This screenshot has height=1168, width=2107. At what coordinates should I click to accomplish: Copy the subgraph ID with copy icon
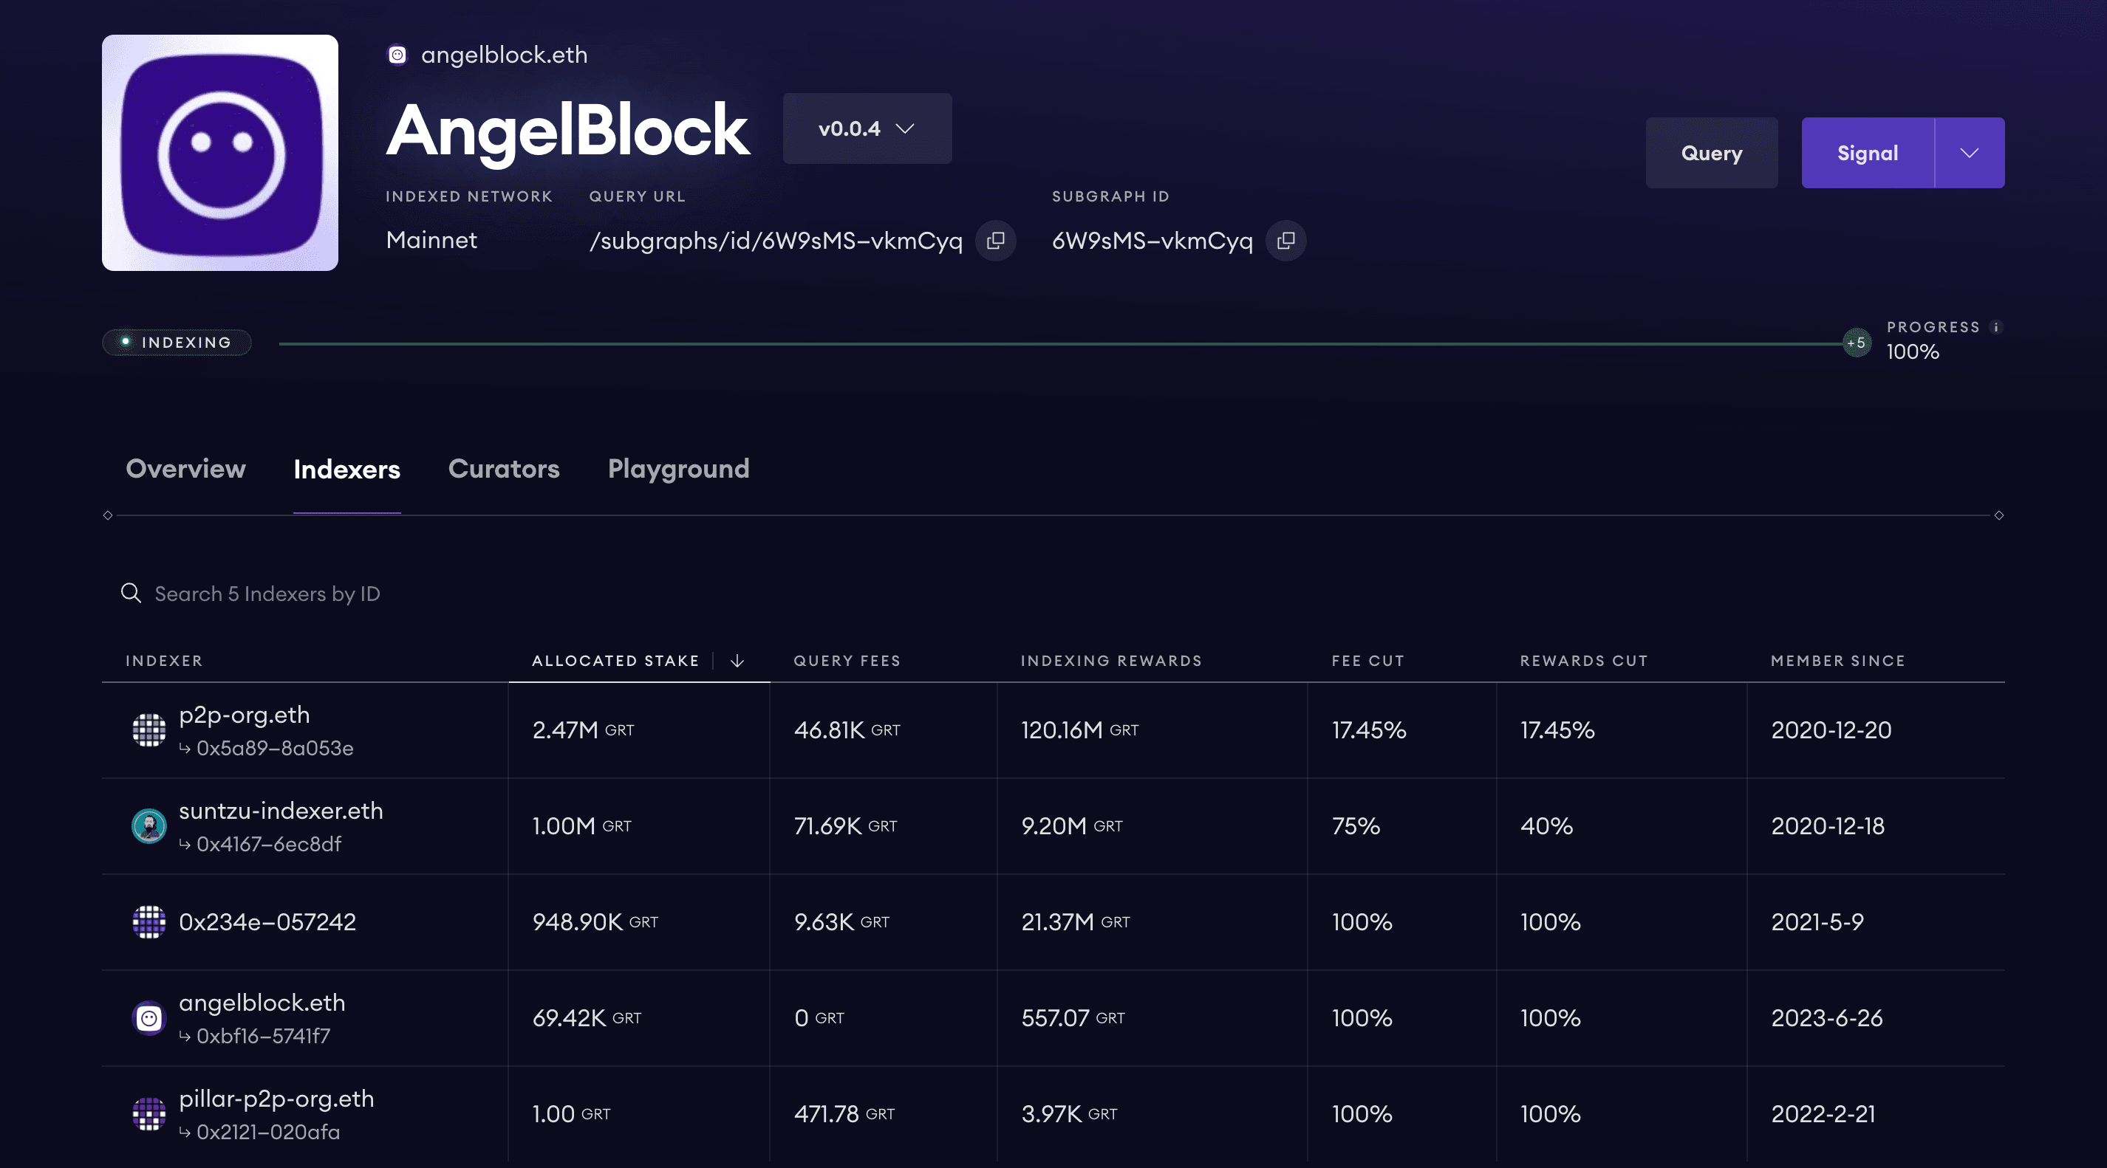pyautogui.click(x=1285, y=240)
